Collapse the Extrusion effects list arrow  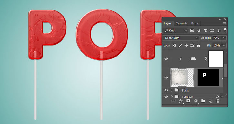coord(222,97)
